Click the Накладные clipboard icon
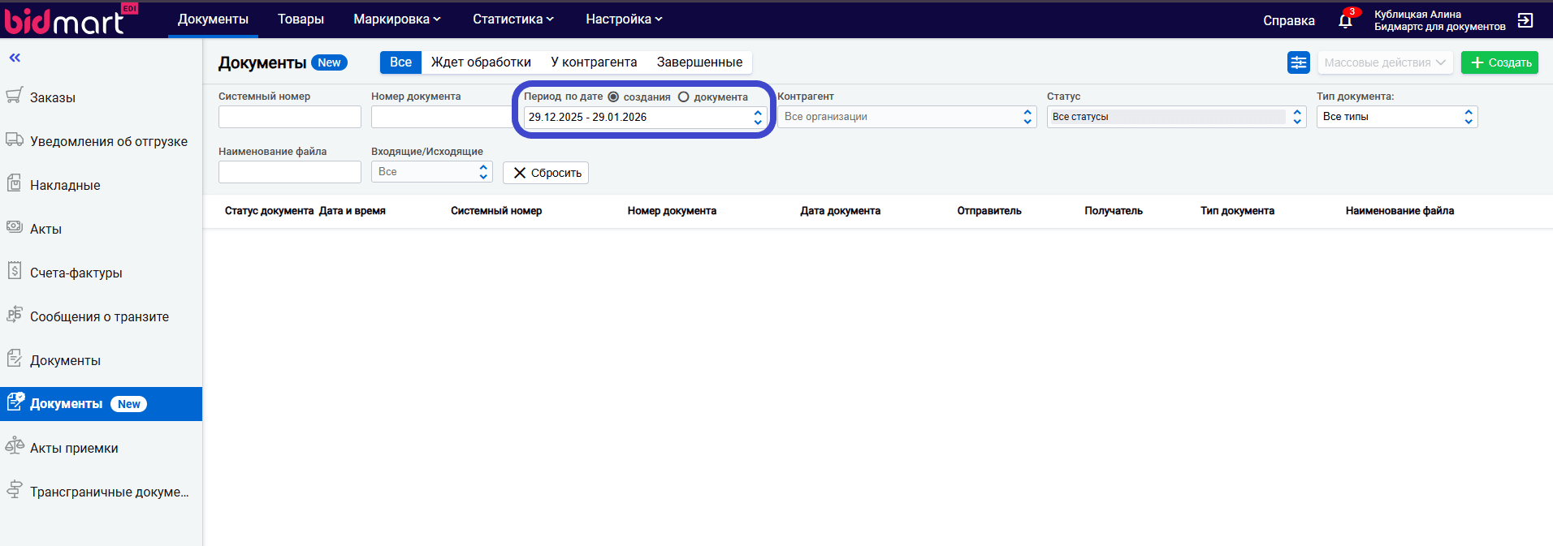 14,183
